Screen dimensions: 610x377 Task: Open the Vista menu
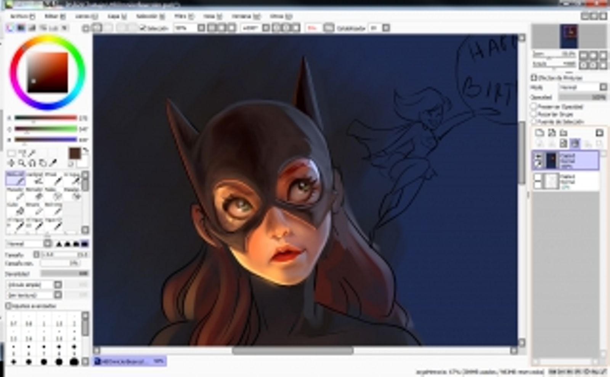tap(213, 16)
